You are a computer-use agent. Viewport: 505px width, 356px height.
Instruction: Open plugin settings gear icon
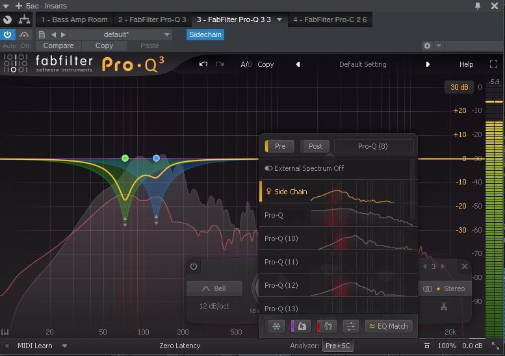click(x=427, y=45)
